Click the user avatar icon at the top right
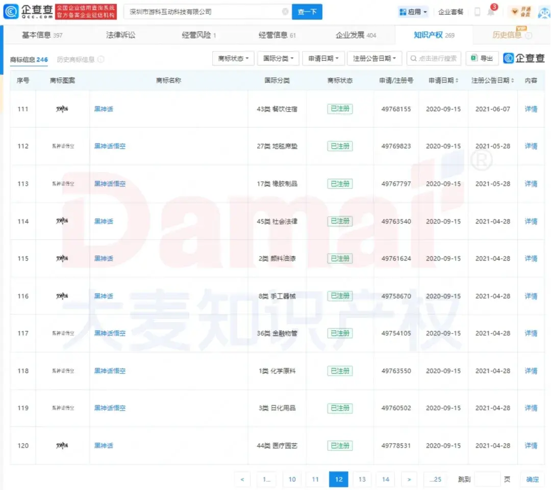Image resolution: width=551 pixels, height=490 pixels. pyautogui.click(x=544, y=13)
